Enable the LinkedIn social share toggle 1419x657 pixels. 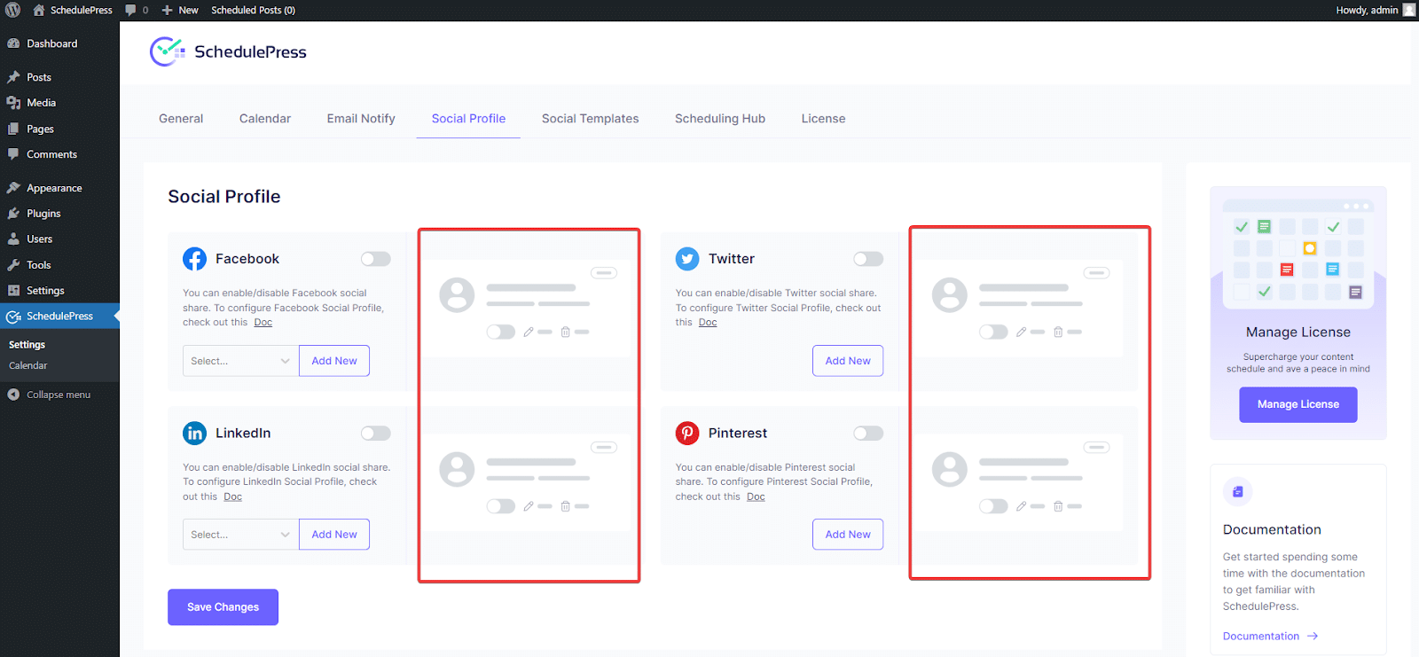coord(375,433)
